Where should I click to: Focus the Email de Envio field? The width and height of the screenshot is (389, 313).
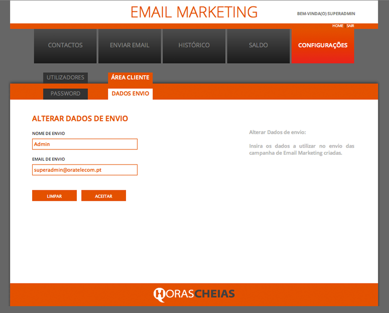coord(85,170)
